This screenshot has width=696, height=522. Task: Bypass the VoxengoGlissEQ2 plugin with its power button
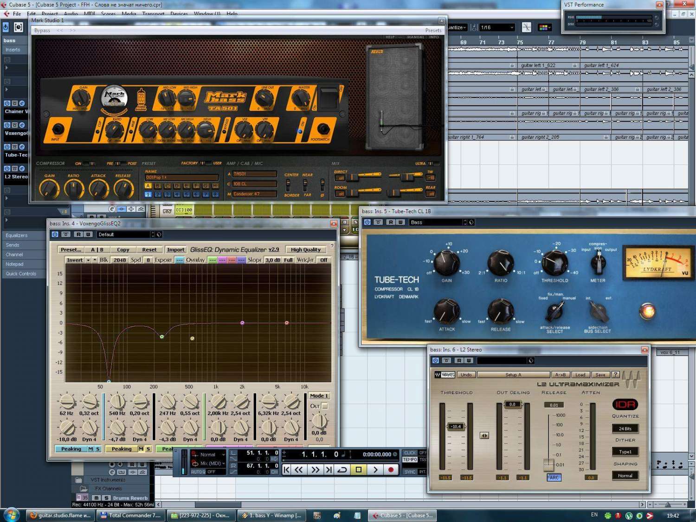55,234
